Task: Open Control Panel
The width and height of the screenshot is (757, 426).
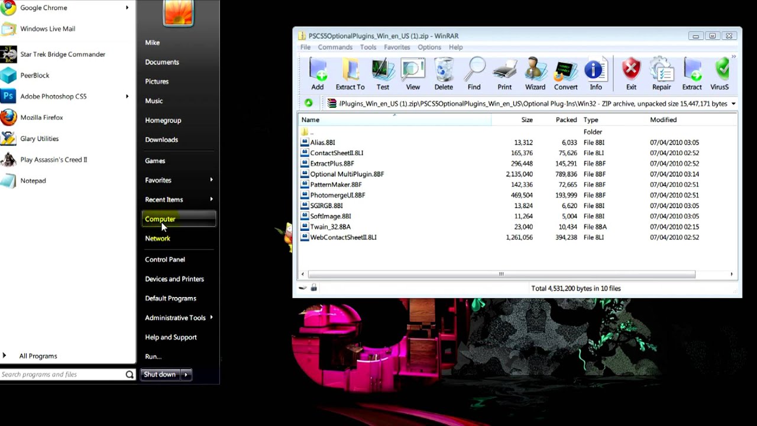Action: point(165,259)
